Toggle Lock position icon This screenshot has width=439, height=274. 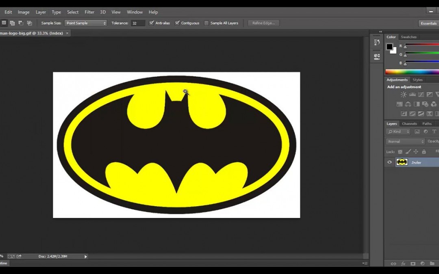click(x=416, y=151)
